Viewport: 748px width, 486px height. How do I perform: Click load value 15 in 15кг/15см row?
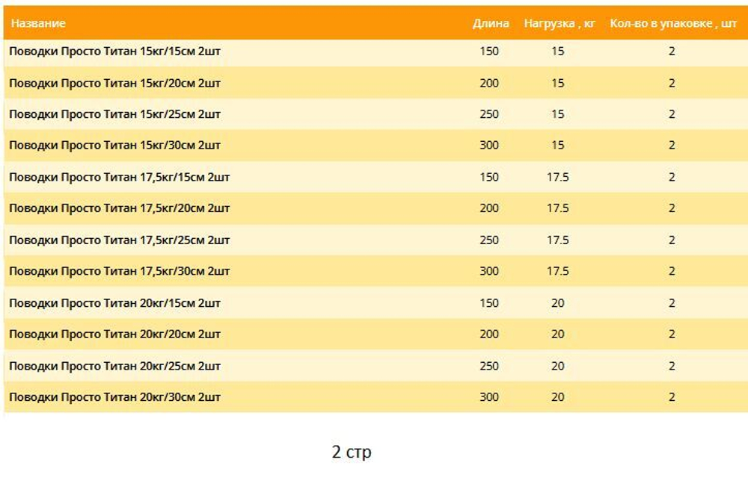click(x=558, y=52)
